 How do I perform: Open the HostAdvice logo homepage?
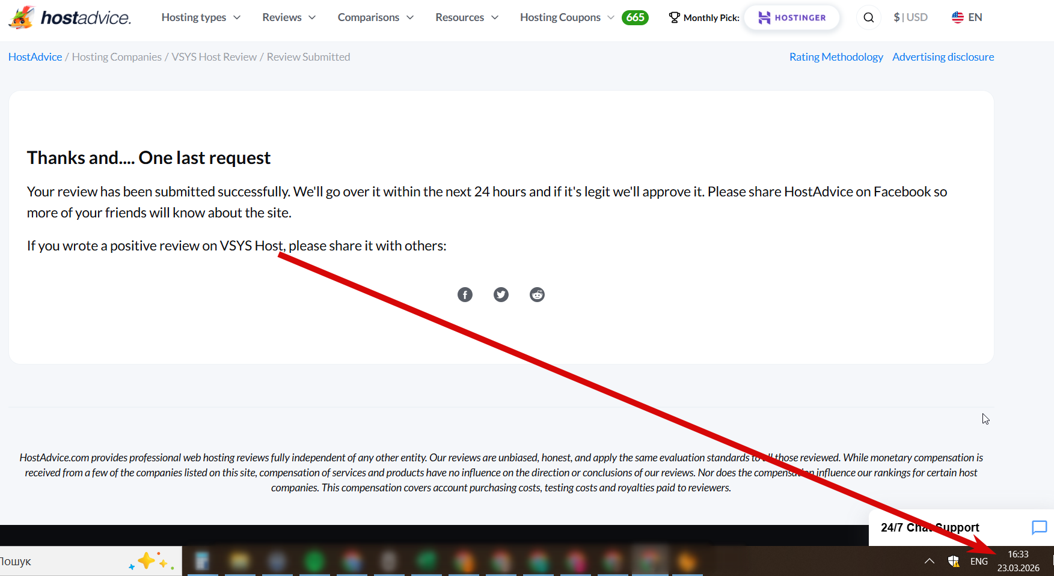click(70, 17)
